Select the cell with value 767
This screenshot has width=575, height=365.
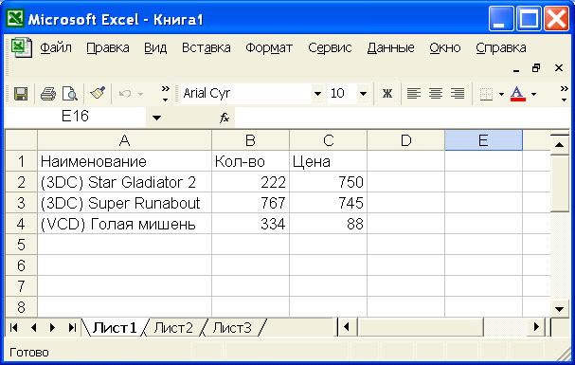tap(250, 203)
